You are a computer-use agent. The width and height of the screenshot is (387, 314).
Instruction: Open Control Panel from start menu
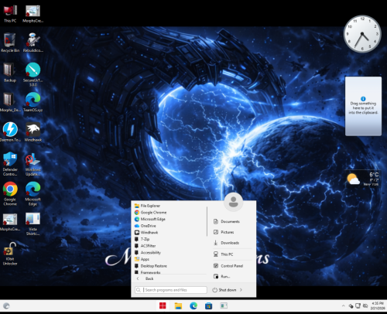(x=232, y=266)
